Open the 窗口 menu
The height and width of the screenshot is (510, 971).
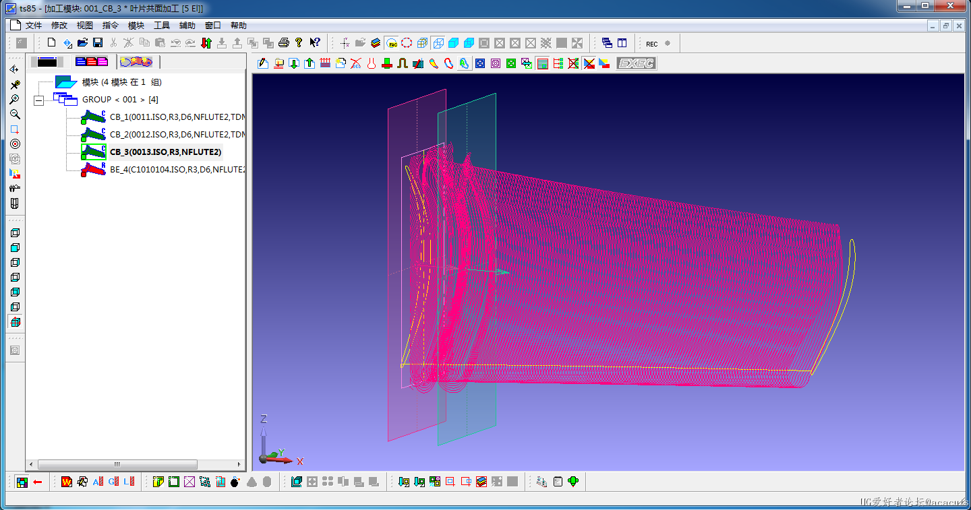(213, 26)
